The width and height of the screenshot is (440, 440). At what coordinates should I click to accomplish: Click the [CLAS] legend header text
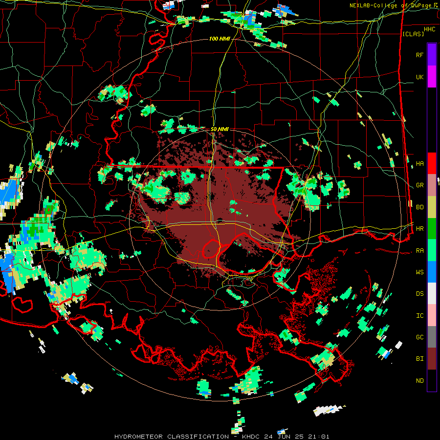click(x=413, y=34)
